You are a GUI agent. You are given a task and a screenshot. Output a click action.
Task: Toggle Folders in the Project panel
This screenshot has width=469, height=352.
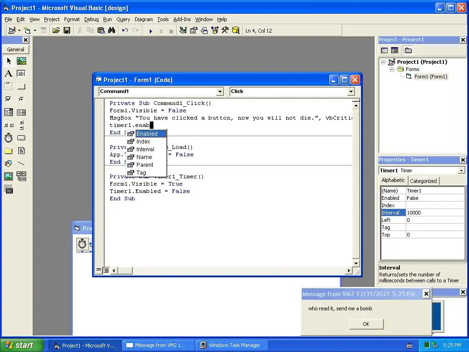(x=408, y=50)
